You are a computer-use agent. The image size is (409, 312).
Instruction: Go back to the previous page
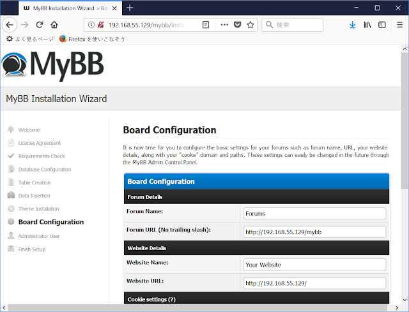[10, 25]
